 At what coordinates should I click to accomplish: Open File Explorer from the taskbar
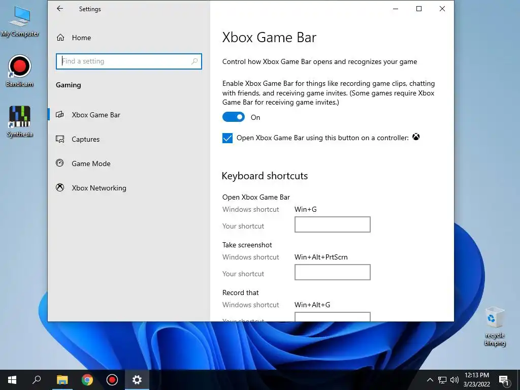click(62, 380)
